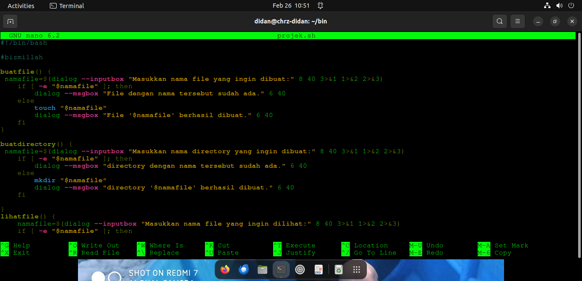
Task: Click the mkdir "$namafile" line
Action: coord(71,181)
